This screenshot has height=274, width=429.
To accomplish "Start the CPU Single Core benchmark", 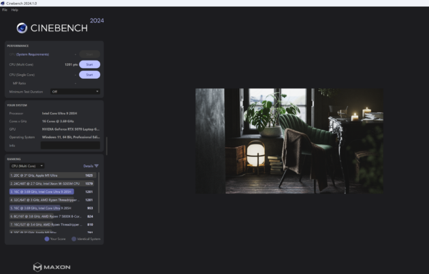I will 89,74.
